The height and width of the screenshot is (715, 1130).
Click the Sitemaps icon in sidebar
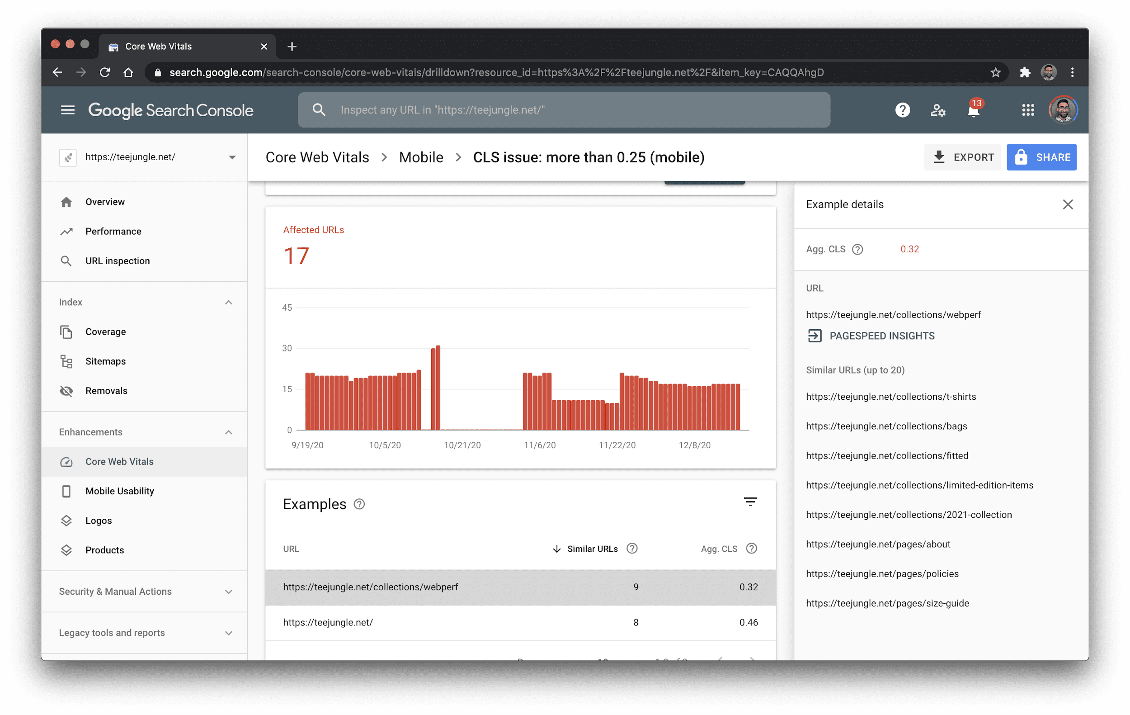pyautogui.click(x=66, y=361)
